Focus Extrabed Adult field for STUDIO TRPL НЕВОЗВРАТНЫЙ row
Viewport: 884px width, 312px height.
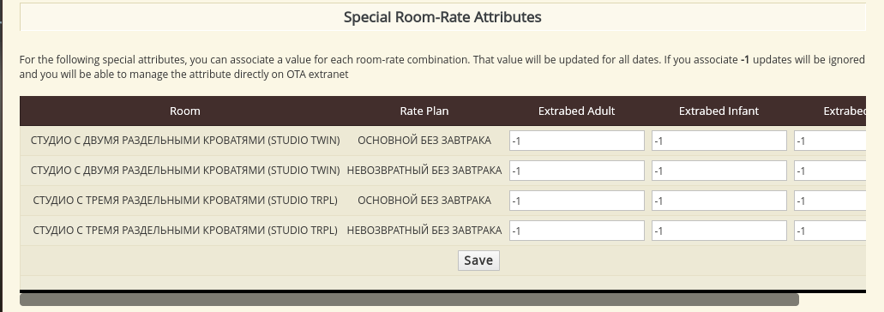coord(577,231)
